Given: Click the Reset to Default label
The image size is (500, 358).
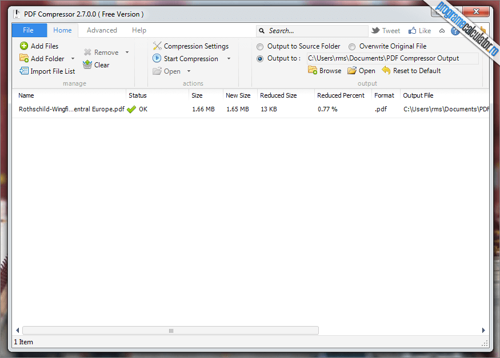Looking at the screenshot, I should point(417,71).
